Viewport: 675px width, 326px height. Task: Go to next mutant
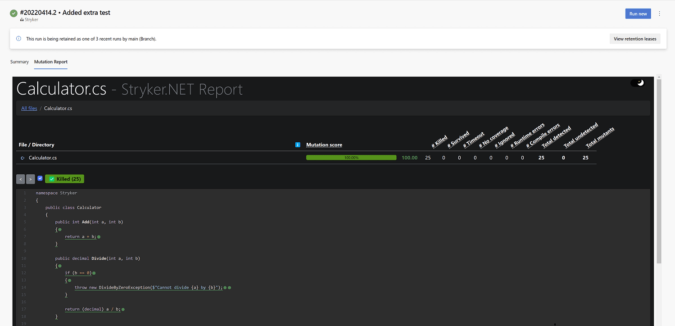pyautogui.click(x=30, y=179)
